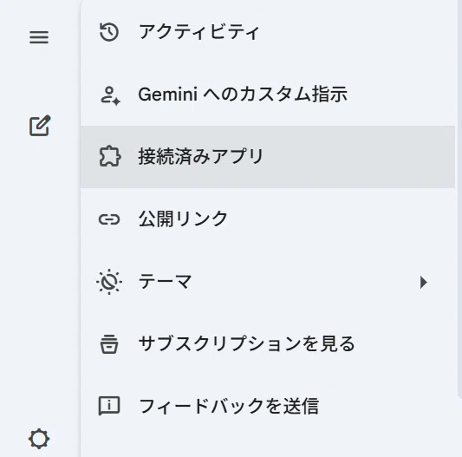
Task: Expand the テーマ submenu arrow
Action: 423,283
